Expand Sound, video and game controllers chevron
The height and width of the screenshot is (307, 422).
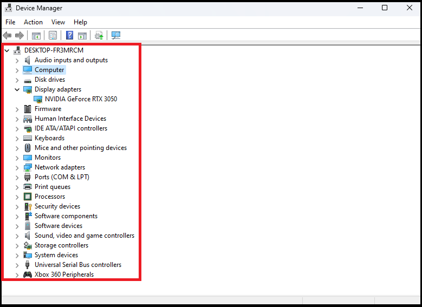pos(17,236)
